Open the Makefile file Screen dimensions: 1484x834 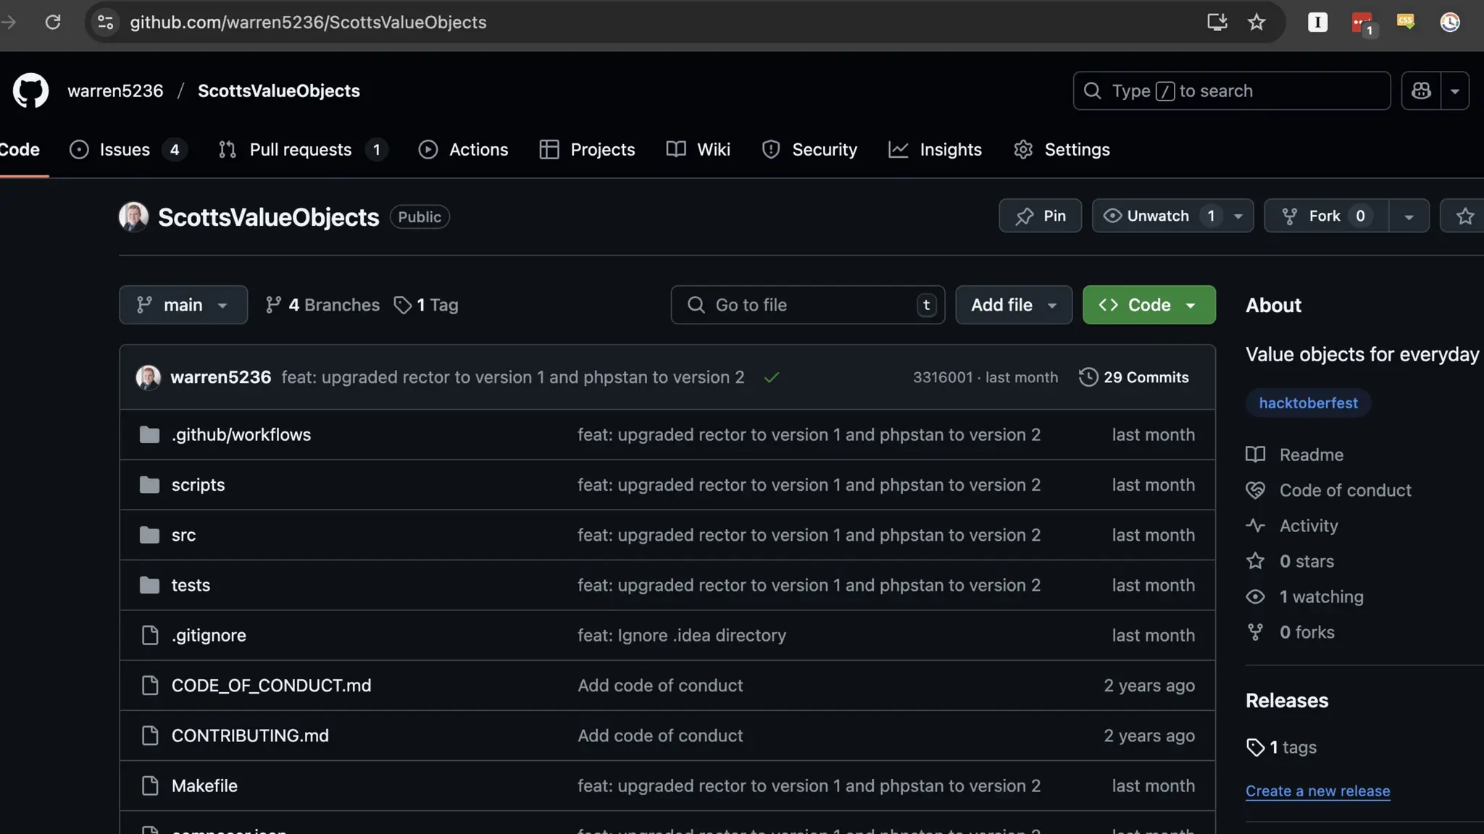tap(204, 785)
